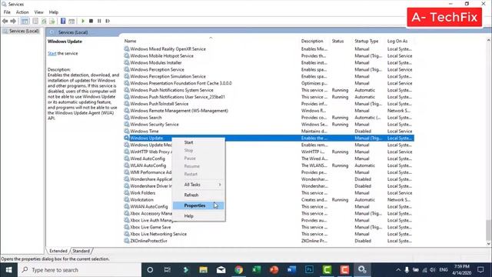The image size is (492, 277).
Task: Select Windows Modules Installer row
Action: (268, 63)
